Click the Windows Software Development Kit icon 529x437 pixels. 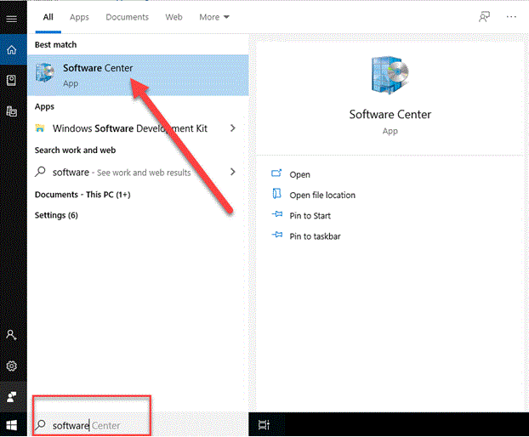point(40,128)
